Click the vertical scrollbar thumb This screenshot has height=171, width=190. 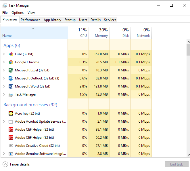189,50
